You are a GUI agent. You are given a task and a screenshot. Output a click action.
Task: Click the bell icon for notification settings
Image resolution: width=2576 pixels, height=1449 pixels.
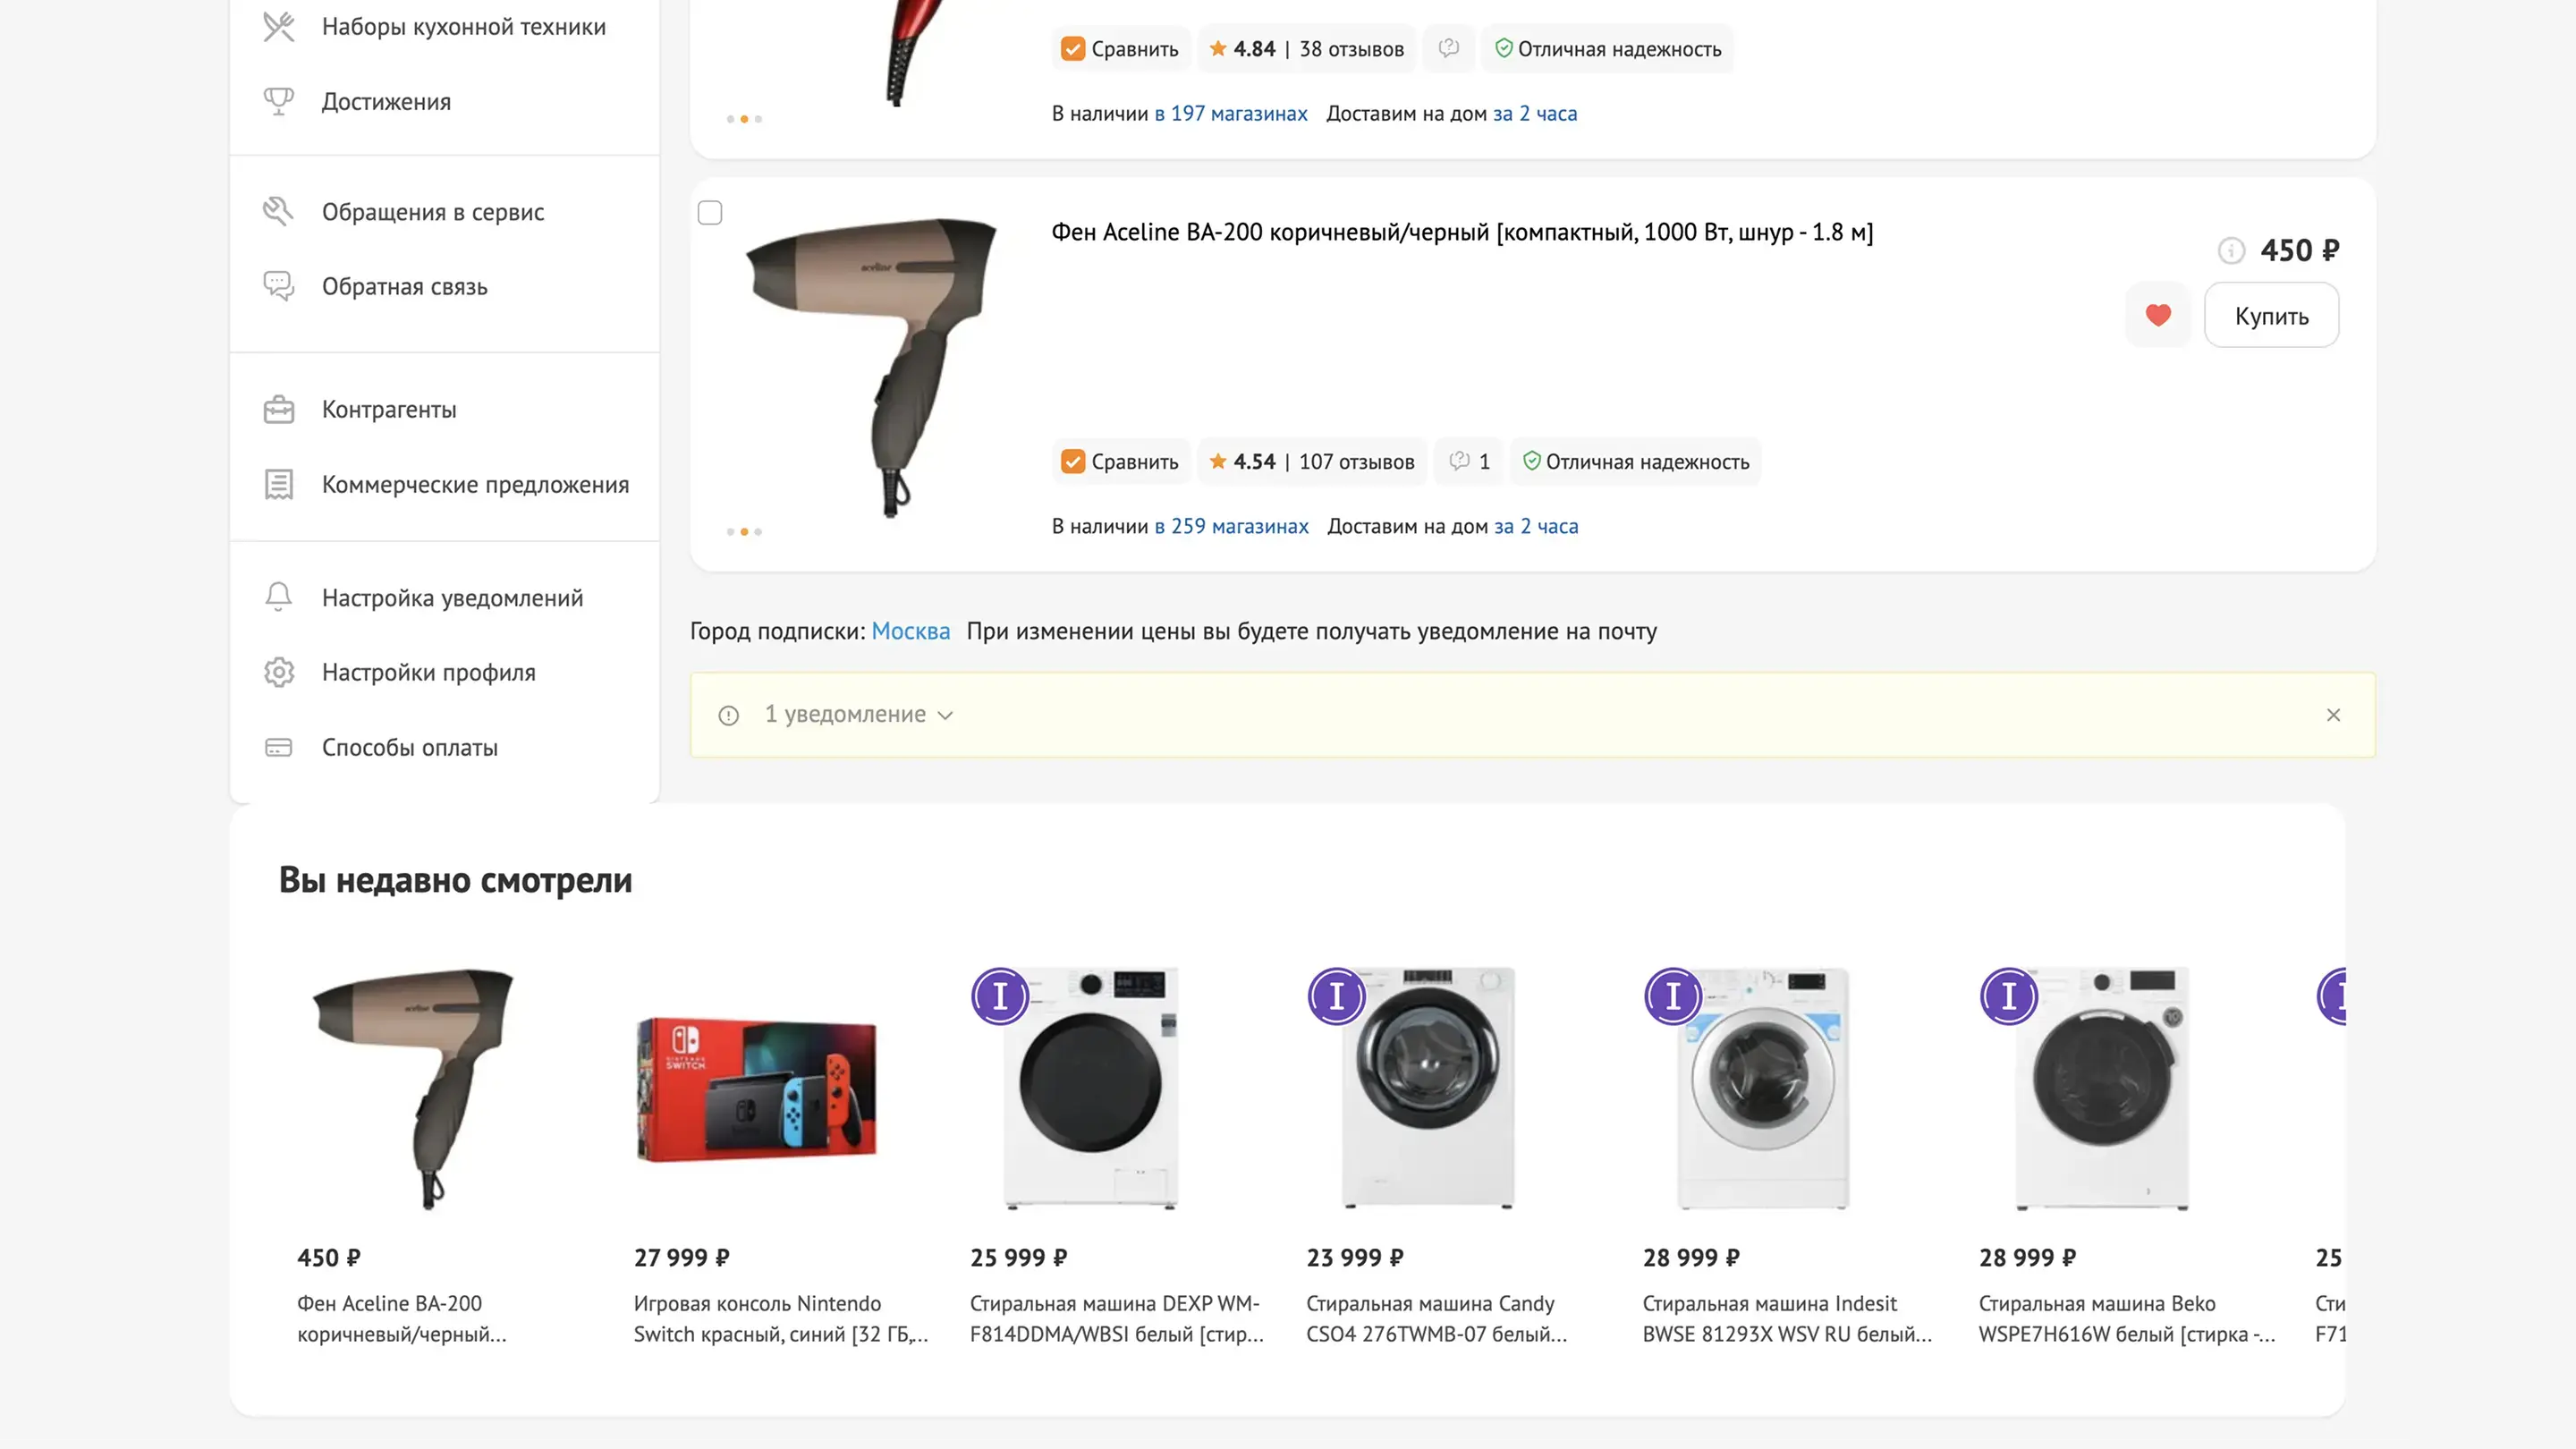[279, 597]
